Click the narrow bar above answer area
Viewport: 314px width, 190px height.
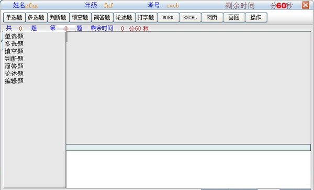pos(188,148)
